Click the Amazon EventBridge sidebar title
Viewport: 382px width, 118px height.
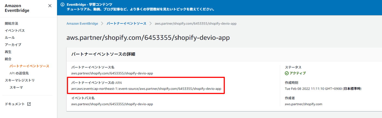(17, 8)
